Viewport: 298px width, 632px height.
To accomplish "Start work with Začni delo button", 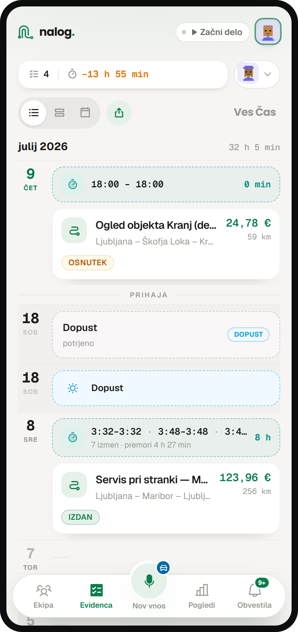I will 213,32.
